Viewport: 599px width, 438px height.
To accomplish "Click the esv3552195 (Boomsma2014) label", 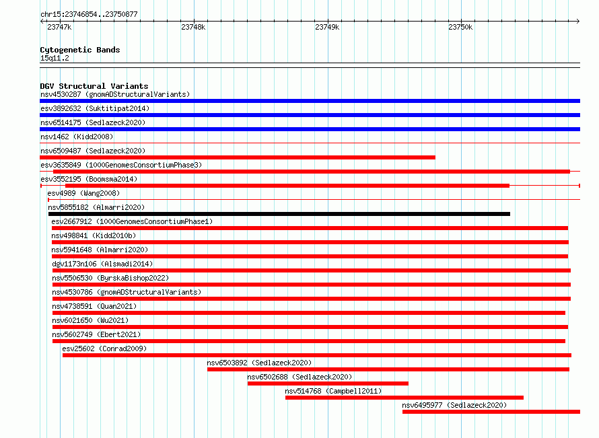I will pos(89,179).
